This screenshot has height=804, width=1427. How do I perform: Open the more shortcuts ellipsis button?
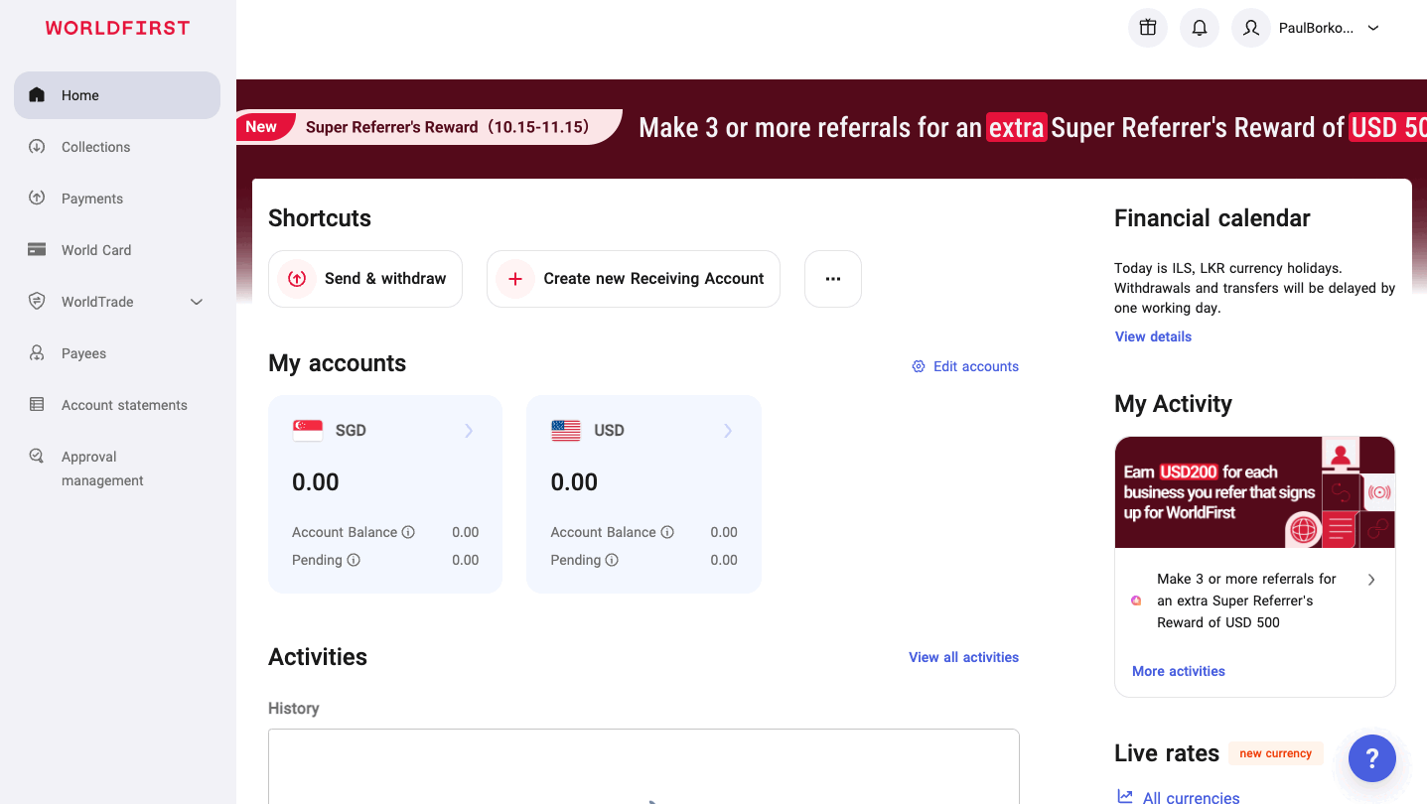tap(832, 279)
